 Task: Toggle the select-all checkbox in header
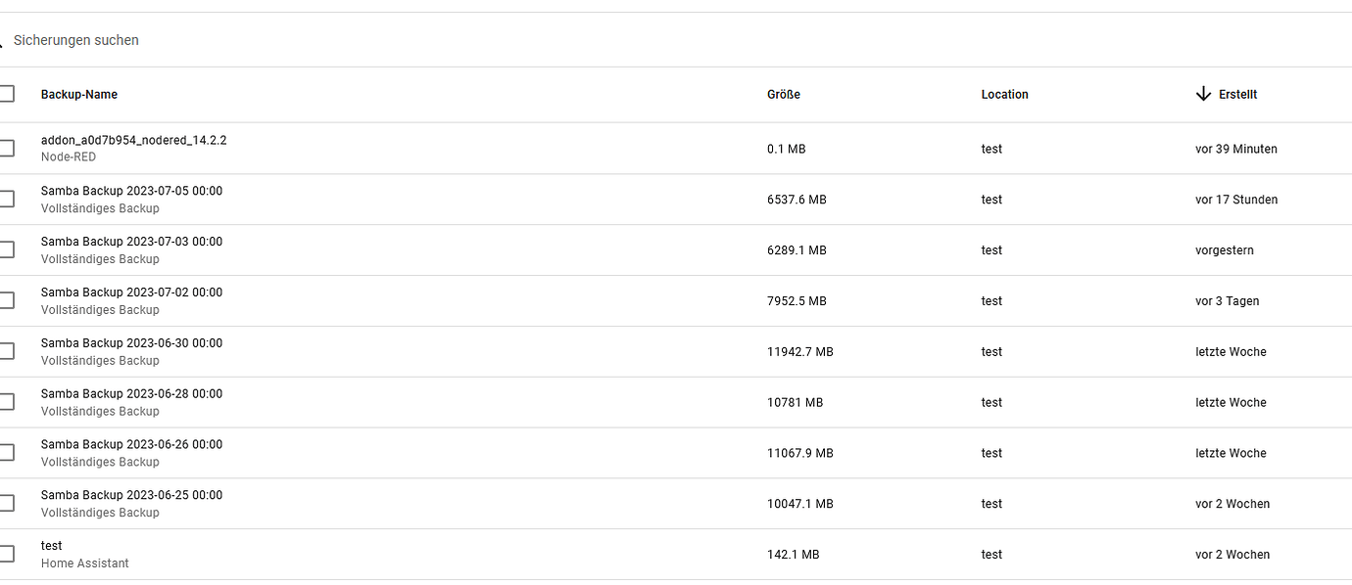pyautogui.click(x=6, y=94)
